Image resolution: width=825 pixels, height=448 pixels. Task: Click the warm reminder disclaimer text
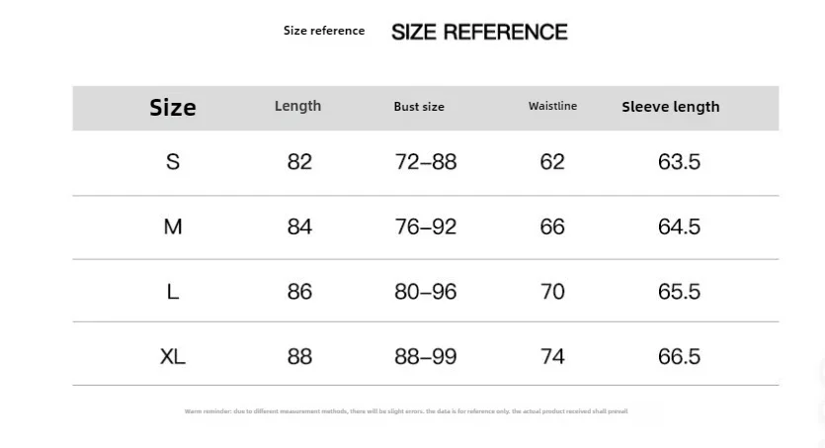coord(406,411)
